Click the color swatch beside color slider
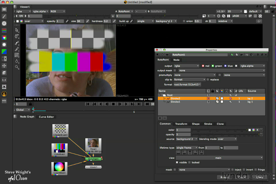The width and height of the screenshot is (276, 184). pyautogui.click(x=250, y=130)
